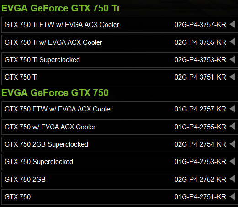Click arrow next to 02G-P4-3751-KR
The width and height of the screenshot is (238, 207).
click(x=232, y=77)
